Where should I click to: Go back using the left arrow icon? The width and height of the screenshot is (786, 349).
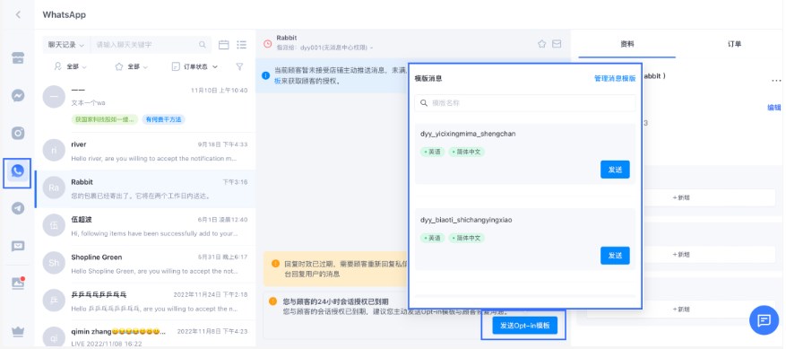[18, 14]
